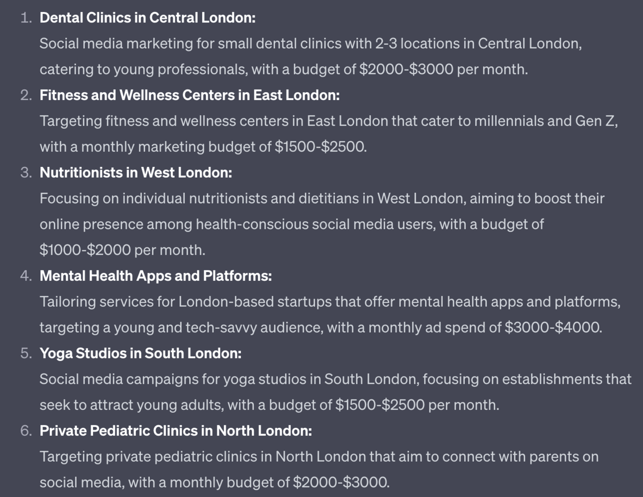Click the 'Private Pediatric Clinics in North London' heading
Viewport: 643px width, 497px height.
click(x=176, y=431)
